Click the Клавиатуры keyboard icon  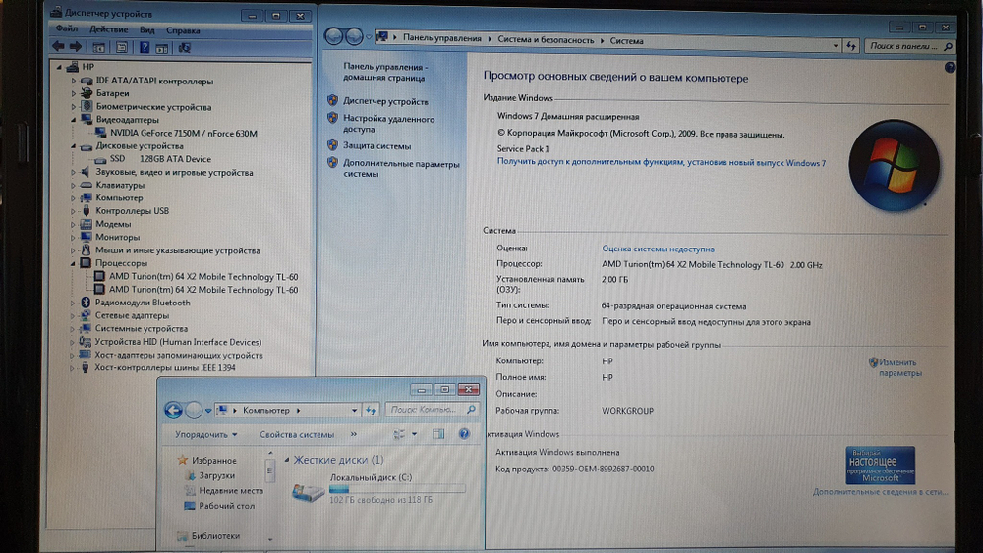point(87,185)
